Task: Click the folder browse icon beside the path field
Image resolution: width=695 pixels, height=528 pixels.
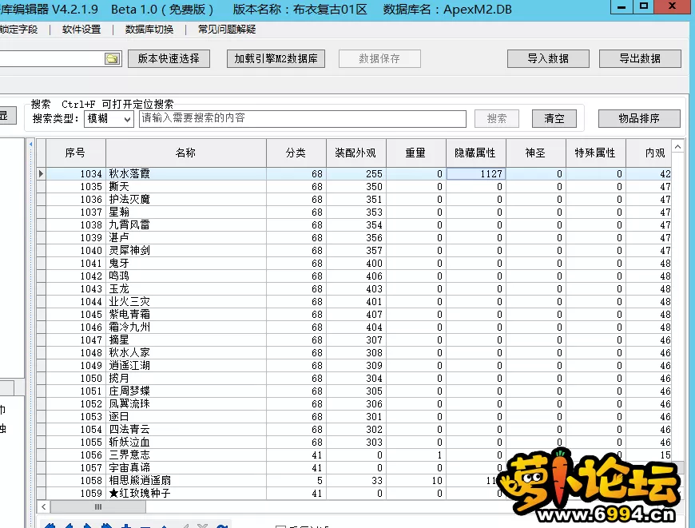Action: (x=112, y=59)
